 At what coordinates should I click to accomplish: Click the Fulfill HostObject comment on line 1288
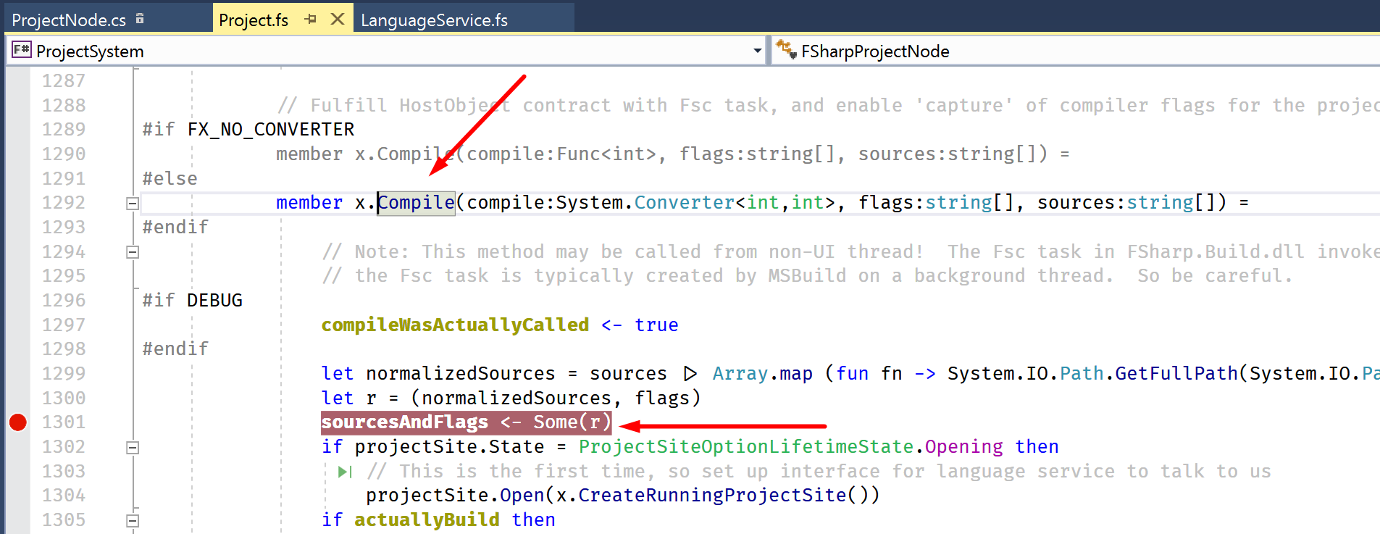pyautogui.click(x=827, y=105)
